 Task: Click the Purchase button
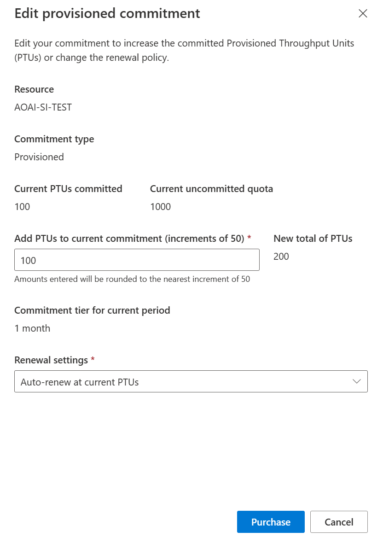coord(271,522)
